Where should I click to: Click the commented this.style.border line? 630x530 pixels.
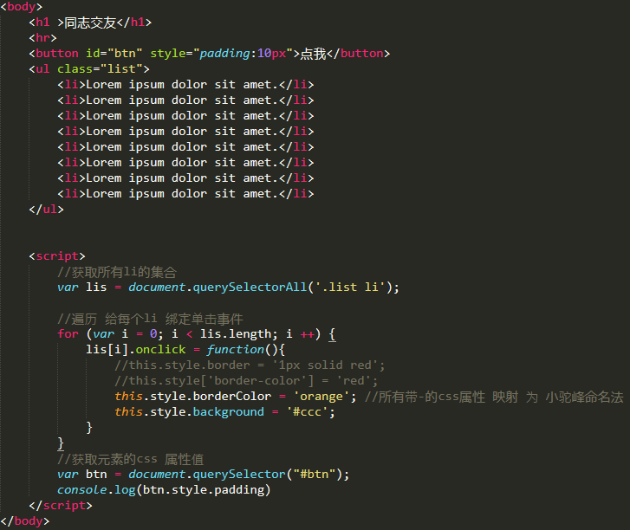click(250, 365)
